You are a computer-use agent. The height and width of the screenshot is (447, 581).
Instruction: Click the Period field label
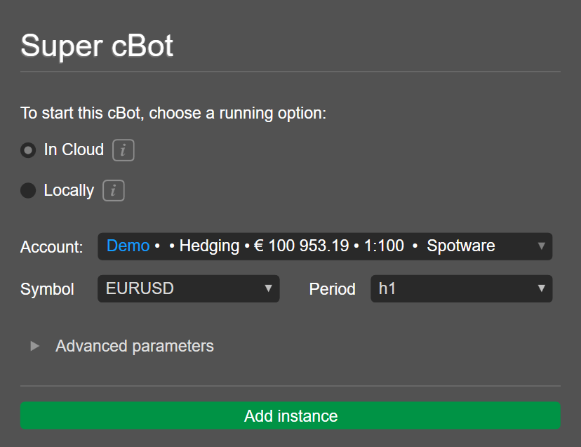pyautogui.click(x=332, y=289)
